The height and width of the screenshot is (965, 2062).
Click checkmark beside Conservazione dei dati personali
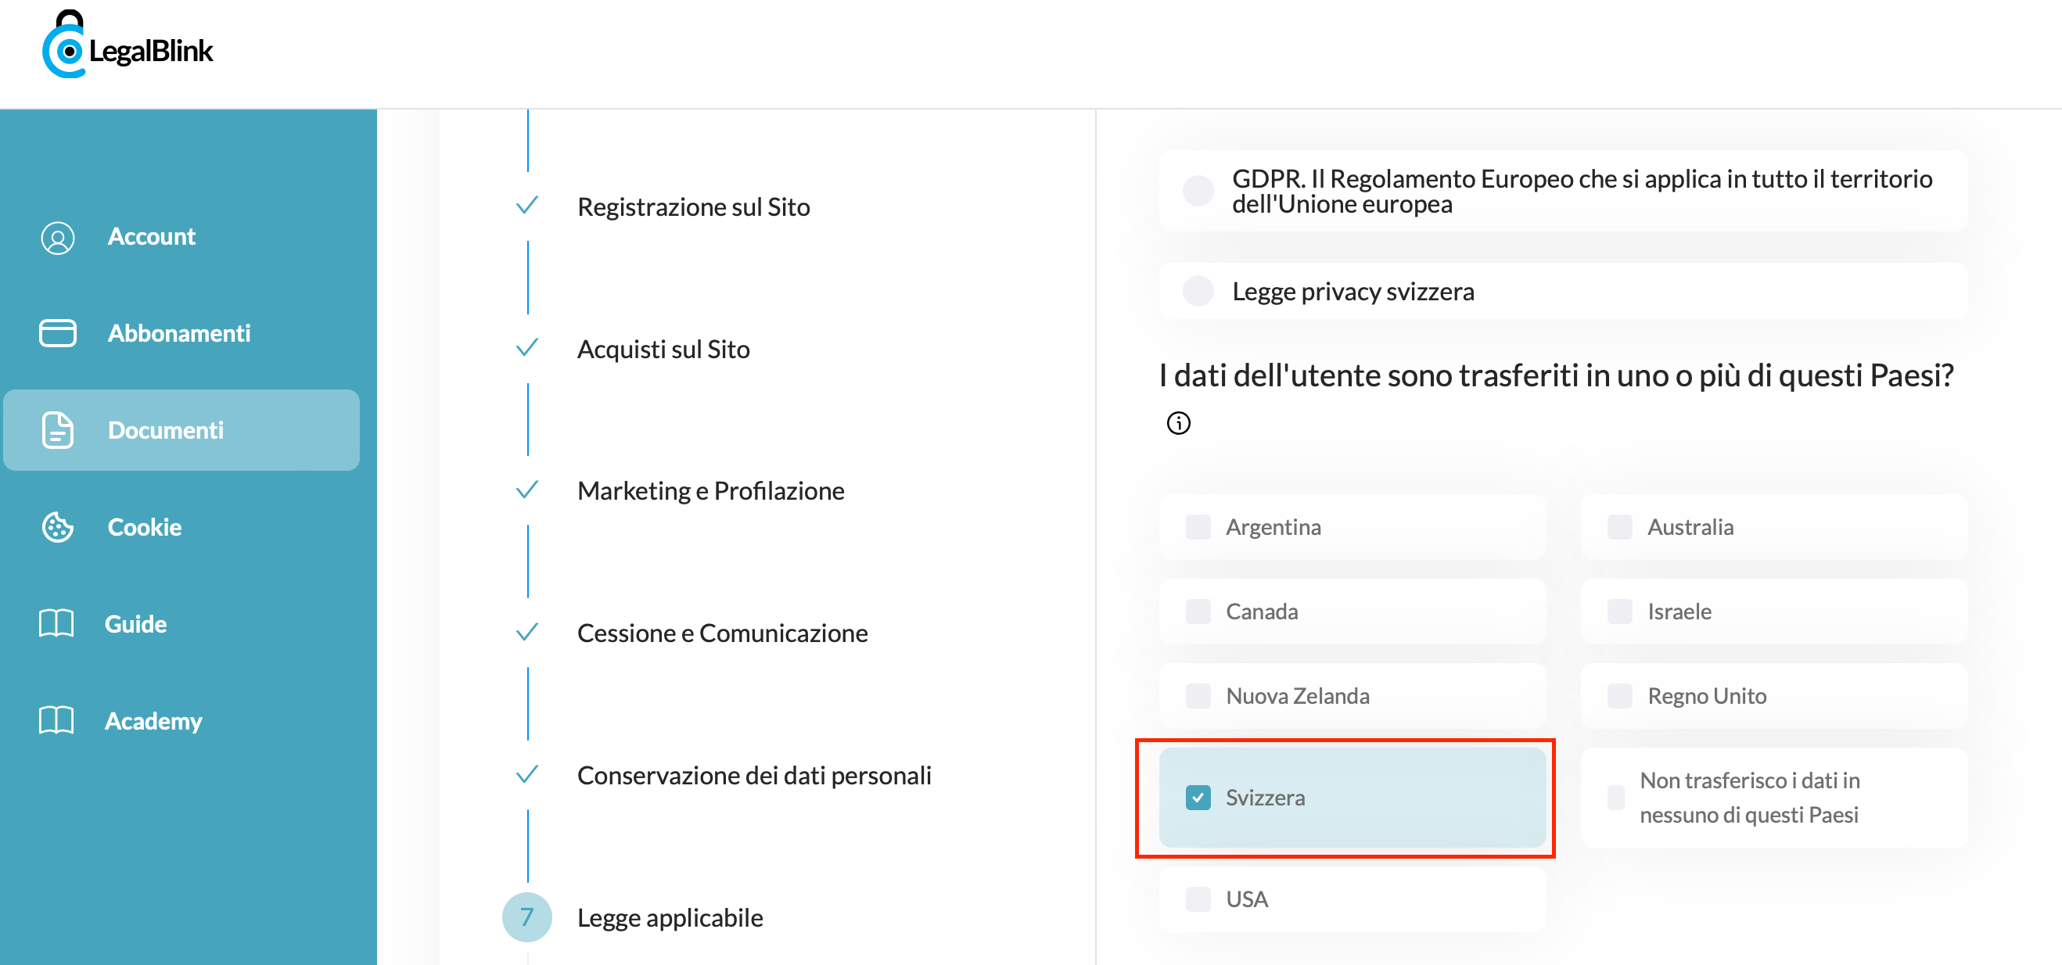[x=526, y=774]
